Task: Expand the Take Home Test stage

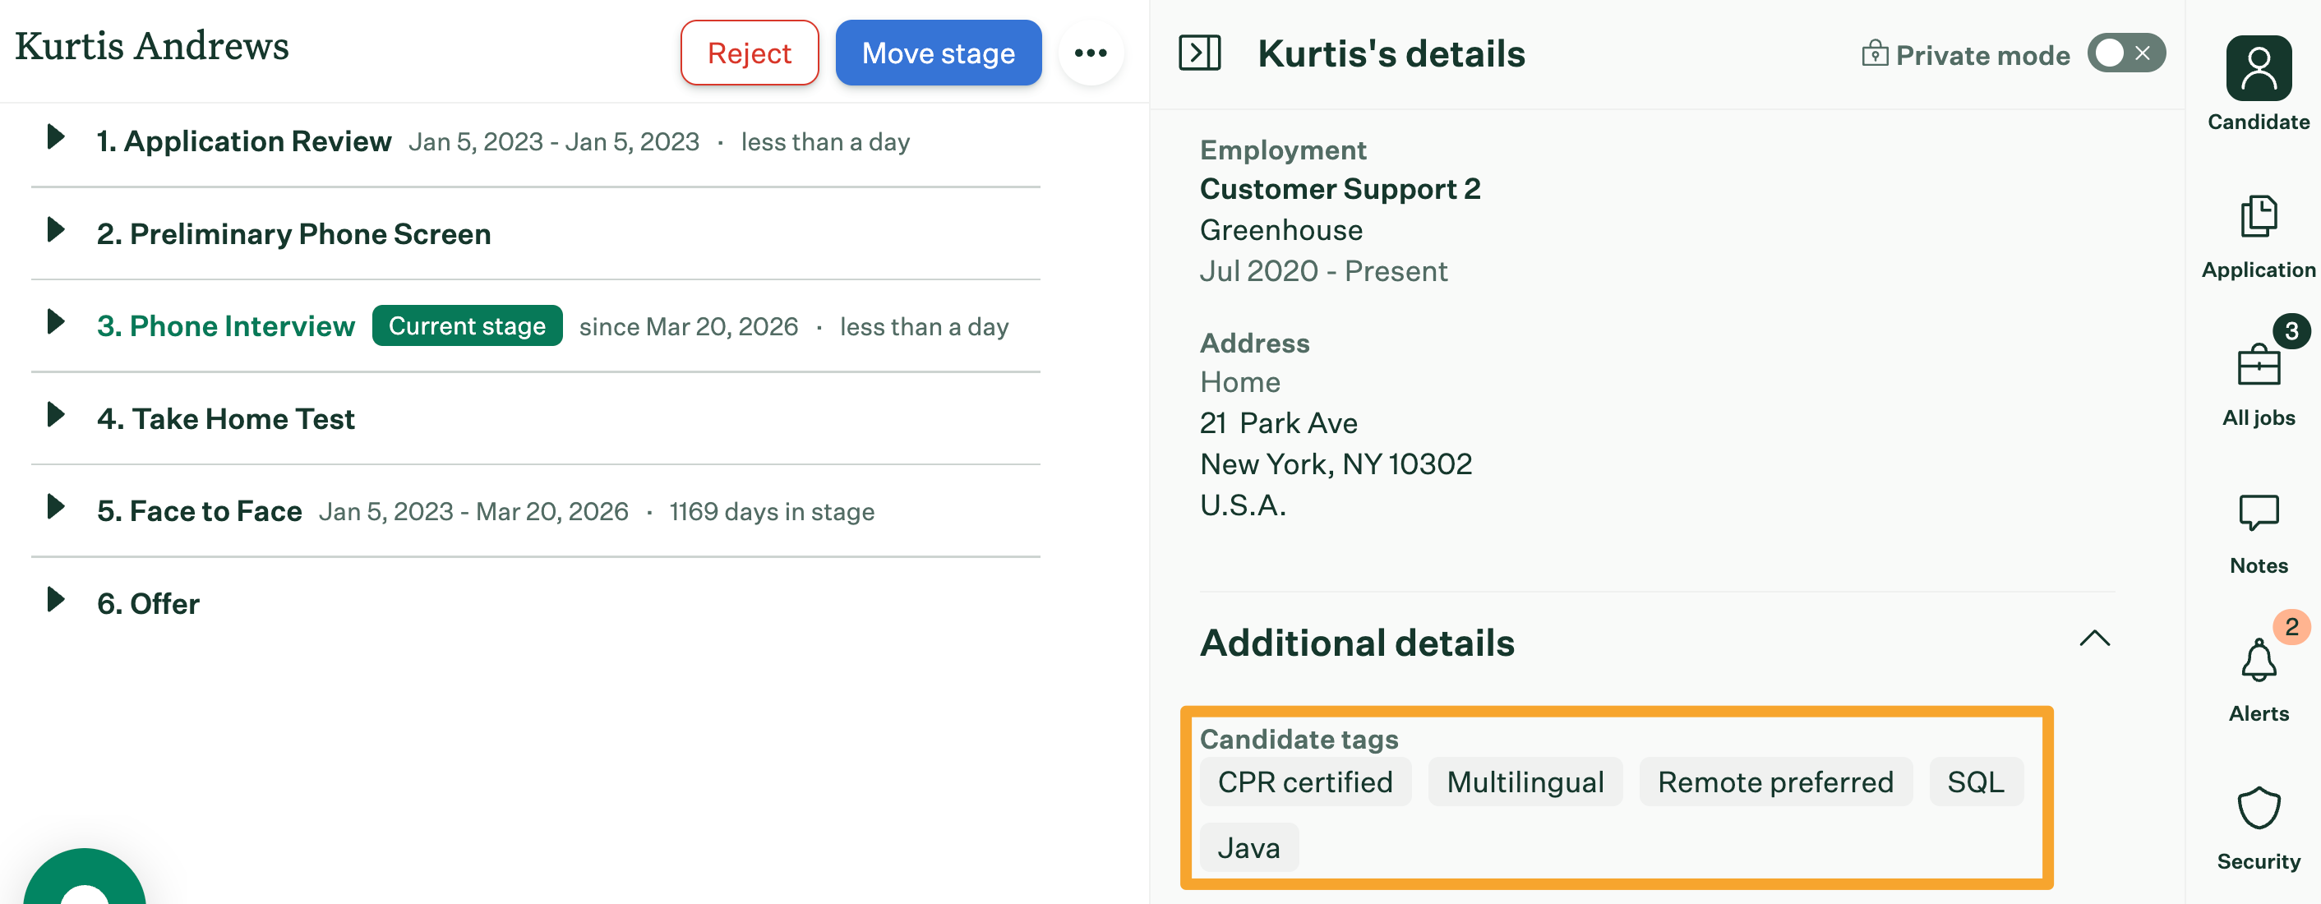Action: click(56, 416)
